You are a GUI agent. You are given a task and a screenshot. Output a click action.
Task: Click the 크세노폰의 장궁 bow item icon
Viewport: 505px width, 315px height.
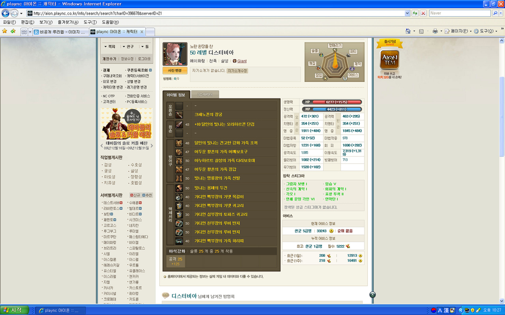(179, 115)
